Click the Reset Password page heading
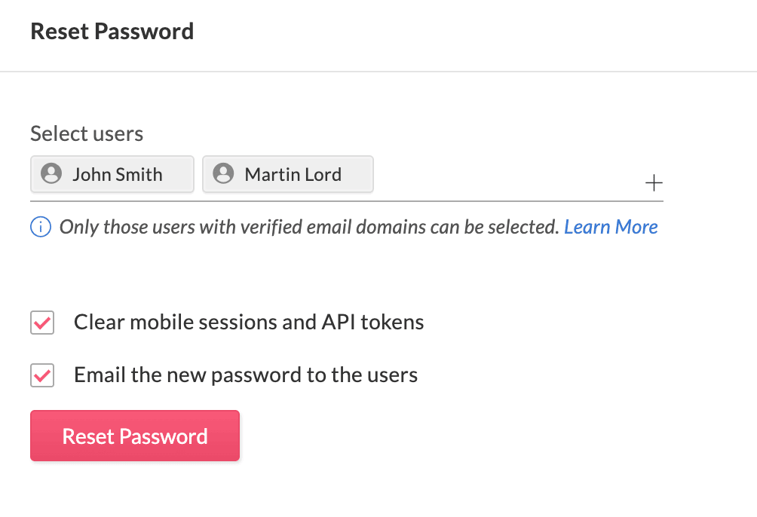 pyautogui.click(x=112, y=32)
